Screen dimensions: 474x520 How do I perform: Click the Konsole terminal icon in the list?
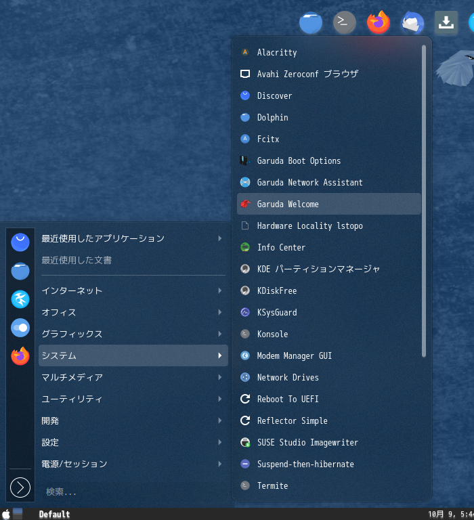(x=245, y=334)
